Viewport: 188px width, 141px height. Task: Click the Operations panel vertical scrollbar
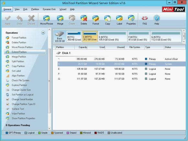click(x=49, y=81)
